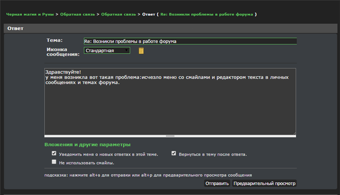Go to second 'Обратная связь' breadcrumb
Screen dimensions: 340x195
pyautogui.click(x=119, y=14)
